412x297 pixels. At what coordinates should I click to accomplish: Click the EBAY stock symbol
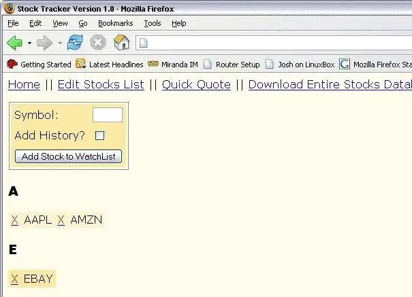tap(38, 279)
